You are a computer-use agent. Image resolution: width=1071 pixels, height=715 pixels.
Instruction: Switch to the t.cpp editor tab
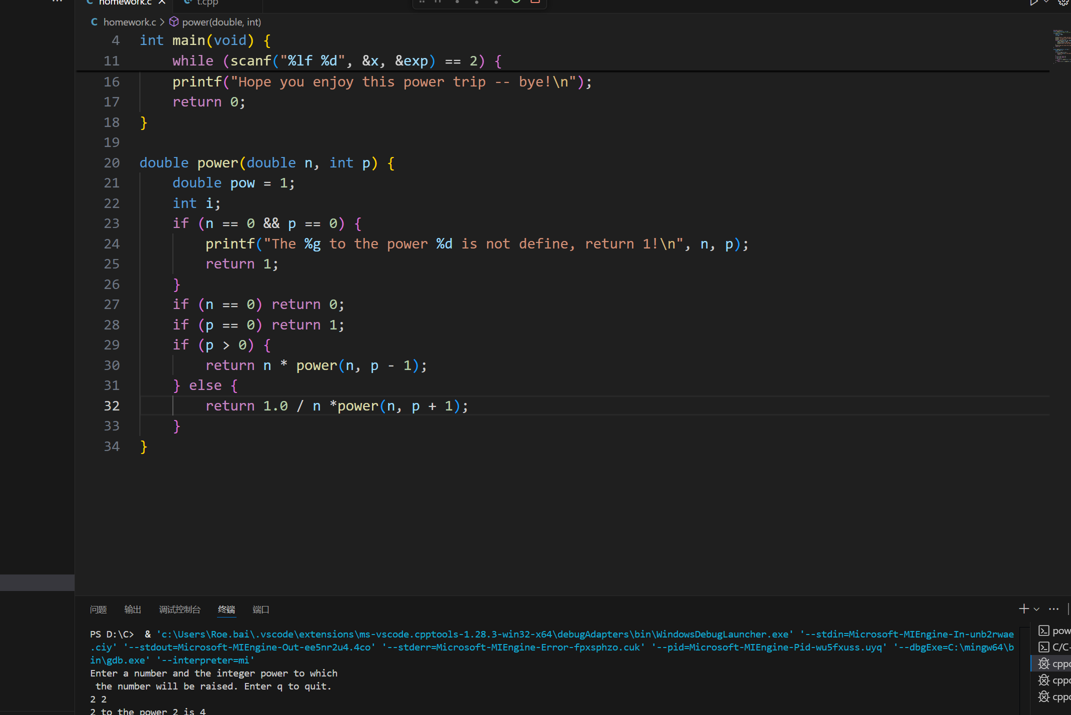coord(207,2)
